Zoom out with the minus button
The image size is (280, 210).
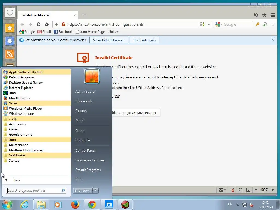pos(256,190)
